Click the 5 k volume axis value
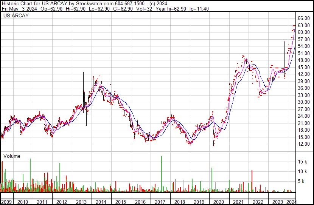 click(x=301, y=181)
